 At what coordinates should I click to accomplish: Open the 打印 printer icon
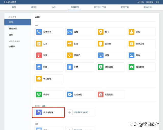coord(39,67)
